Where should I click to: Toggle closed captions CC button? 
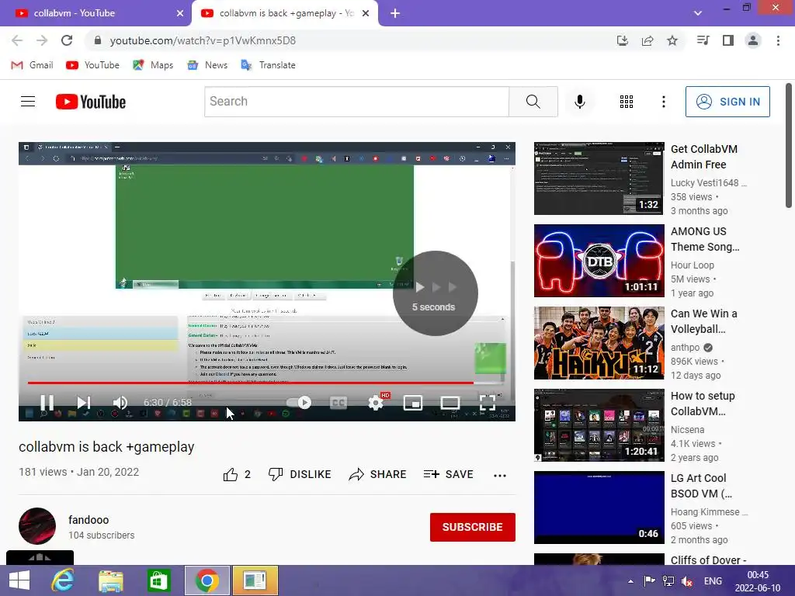tap(338, 403)
